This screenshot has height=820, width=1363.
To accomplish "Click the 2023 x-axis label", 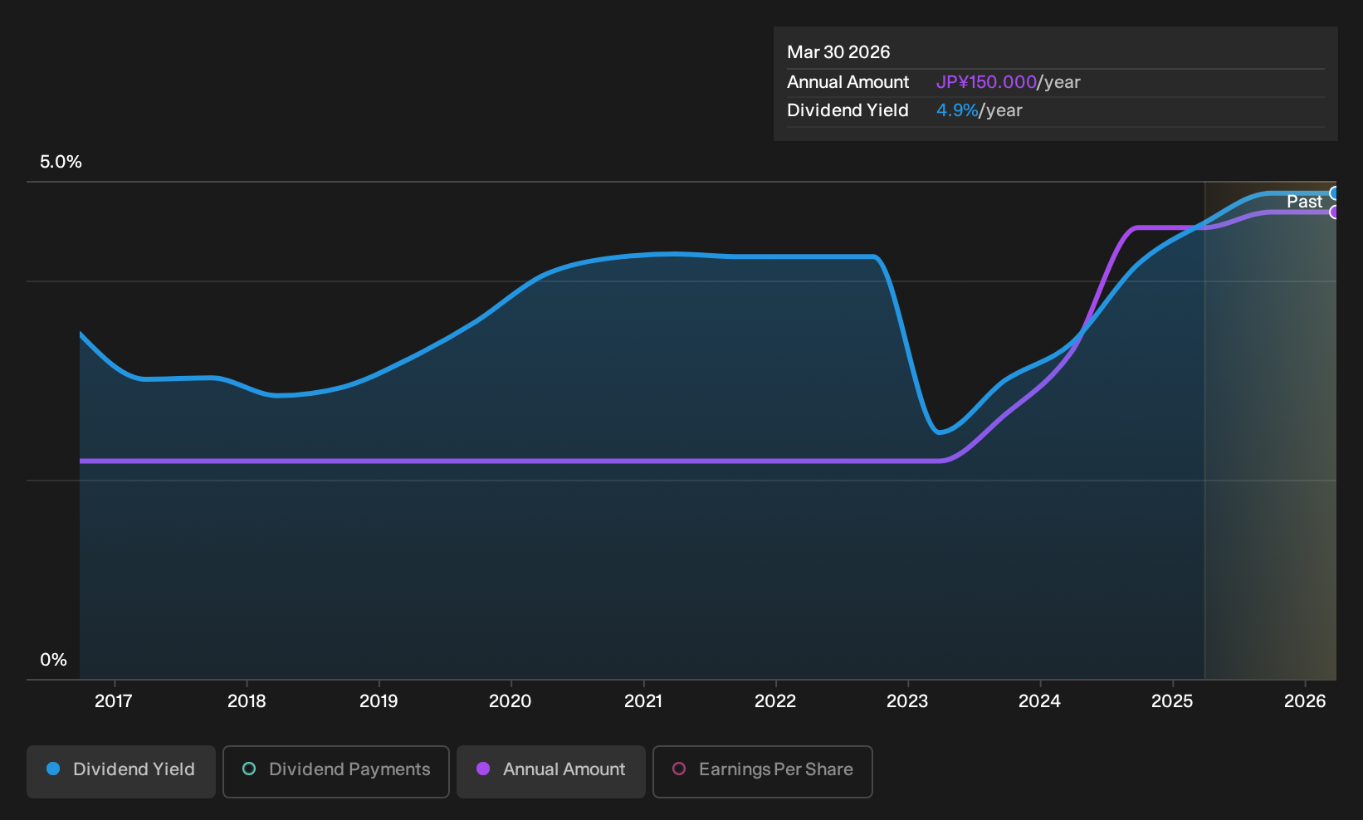I will point(907,701).
